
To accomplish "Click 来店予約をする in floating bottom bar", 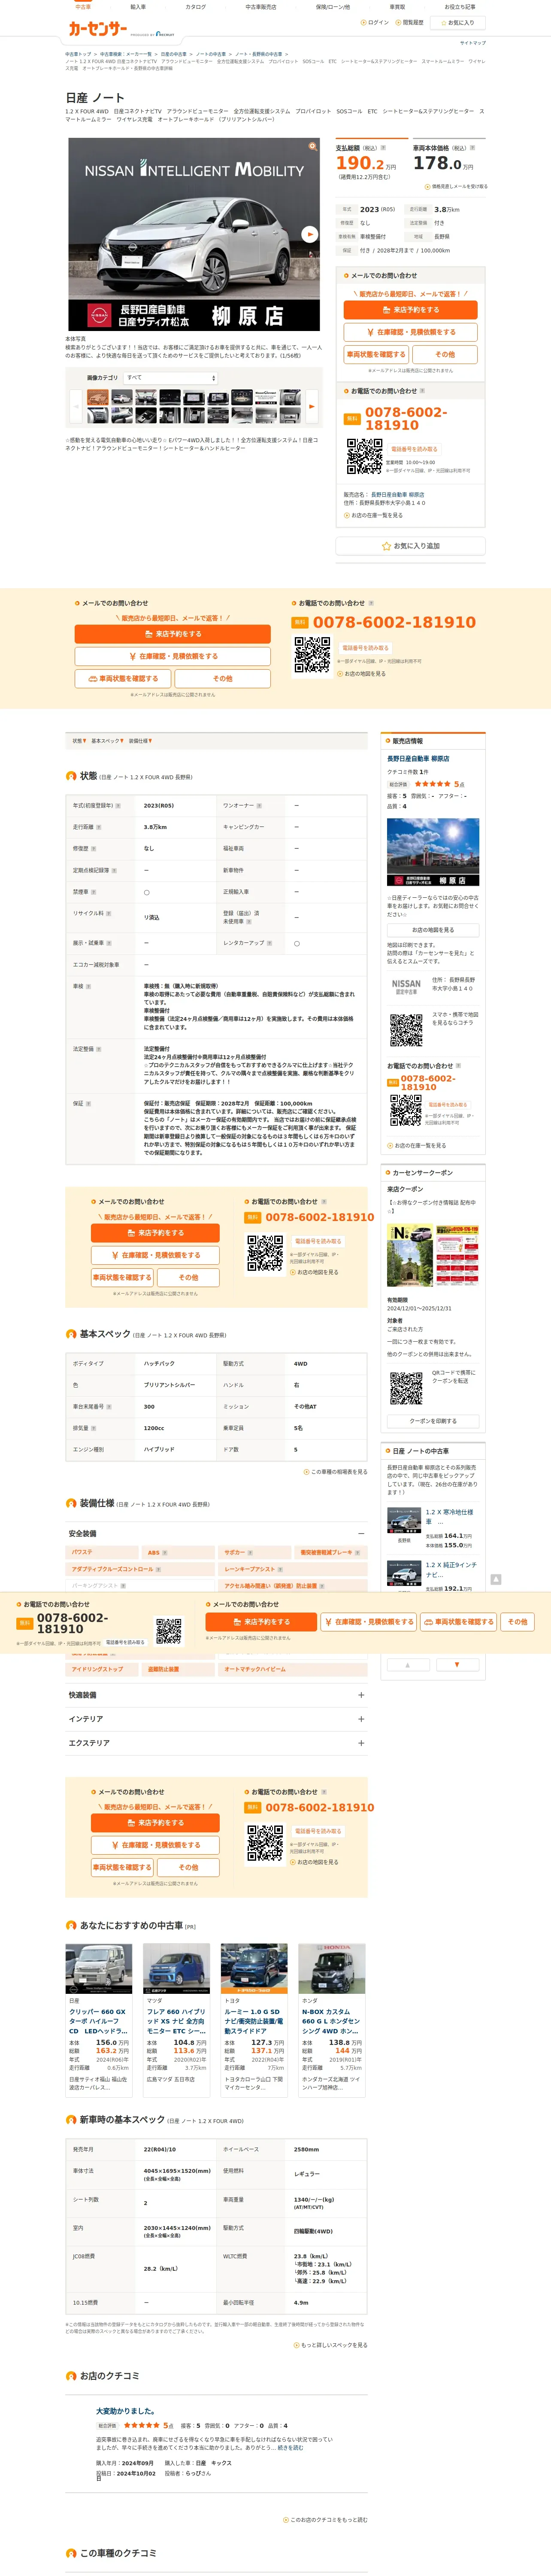I will (262, 1622).
